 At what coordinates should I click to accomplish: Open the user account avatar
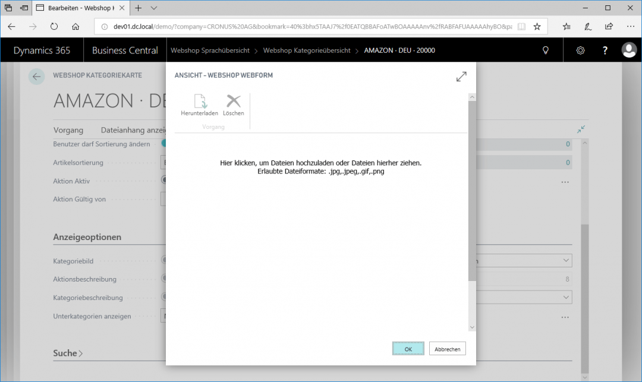629,50
